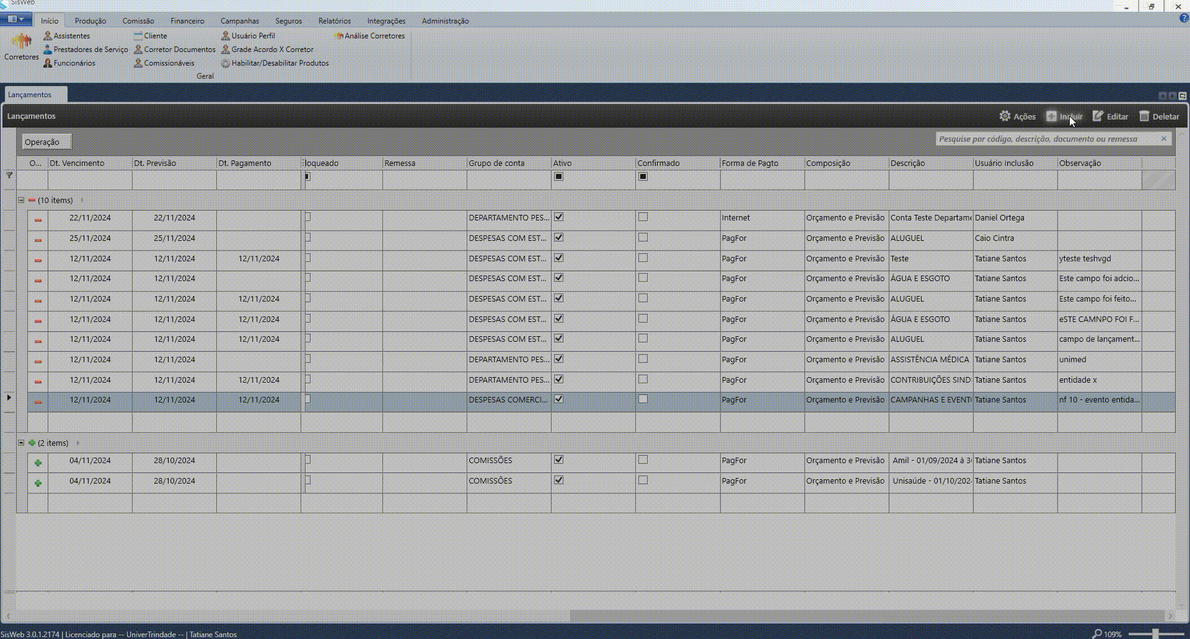This screenshot has height=639, width=1190.
Task: Adjust the zoom slider in status bar
Action: [1155, 633]
